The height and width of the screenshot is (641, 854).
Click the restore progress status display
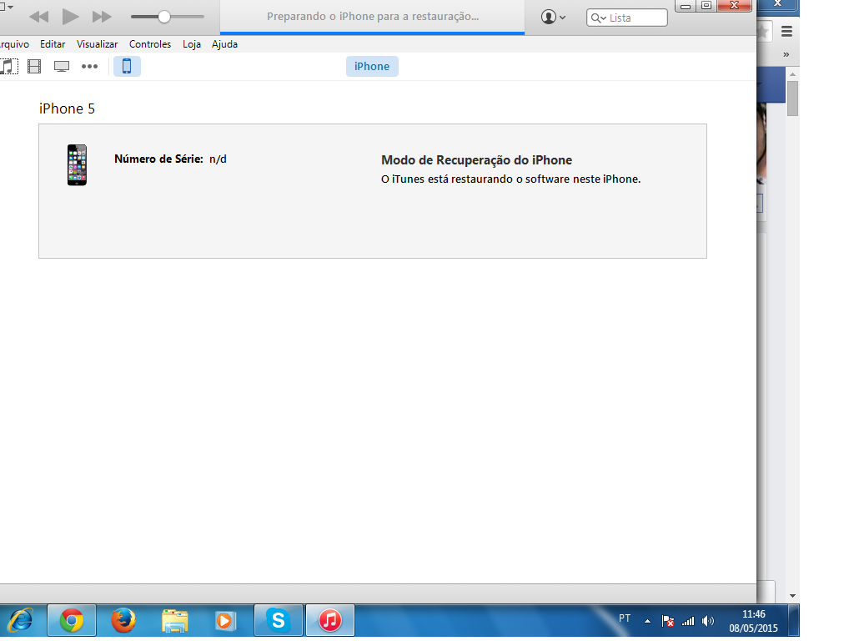tap(373, 17)
